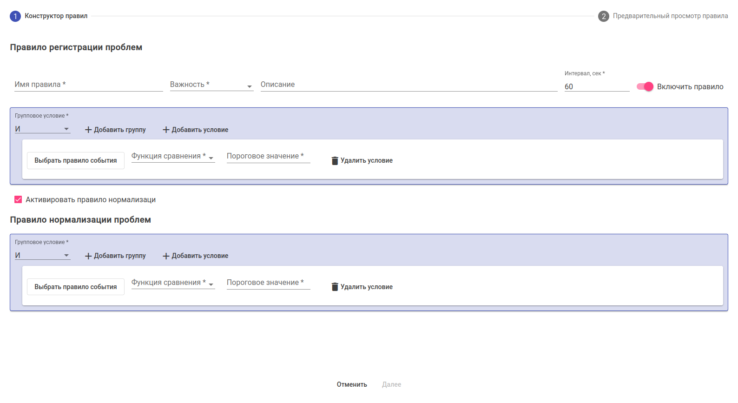Click plus icon for 'Добавить группу' in registration rule
Image resolution: width=738 pixels, height=403 pixels.
[x=88, y=130]
